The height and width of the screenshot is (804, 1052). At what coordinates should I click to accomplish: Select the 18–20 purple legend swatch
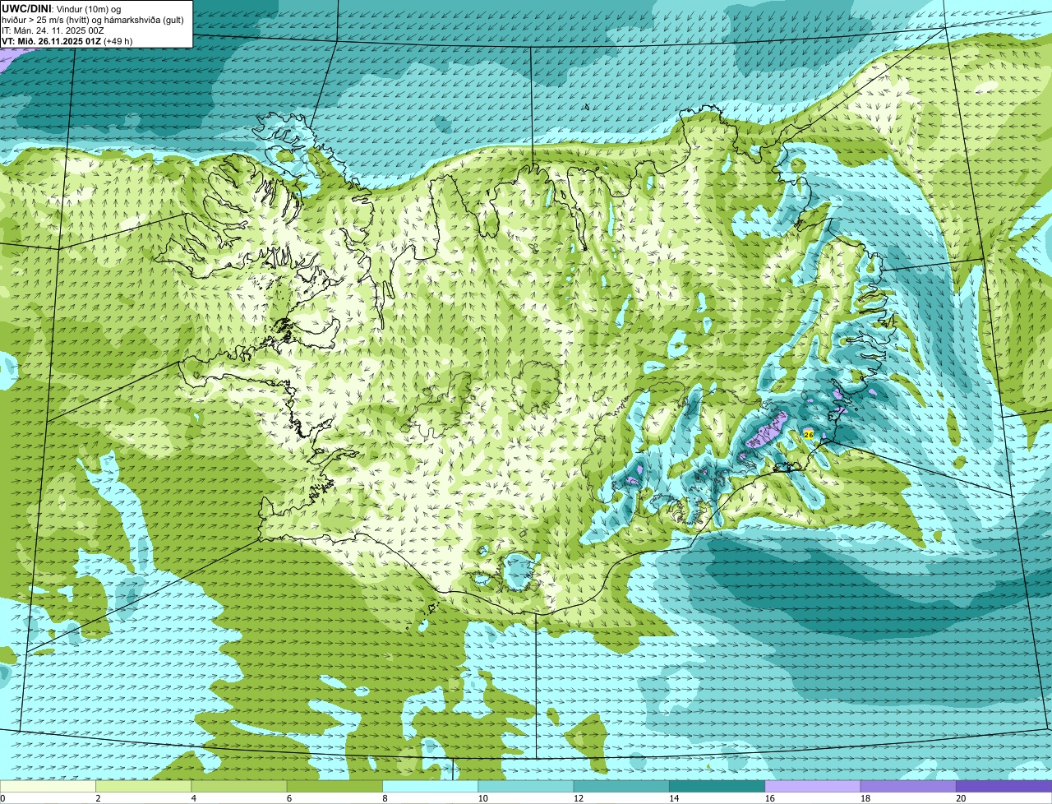coord(908,786)
